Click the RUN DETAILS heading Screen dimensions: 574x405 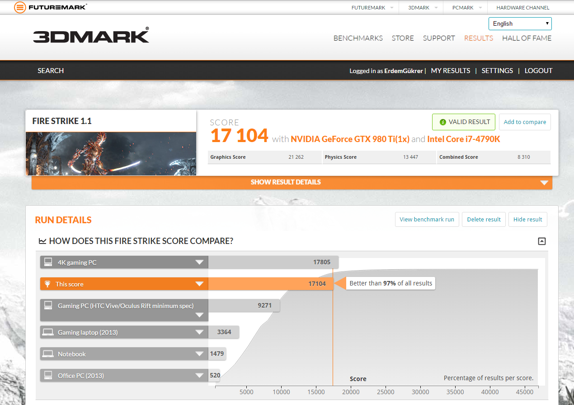(63, 220)
